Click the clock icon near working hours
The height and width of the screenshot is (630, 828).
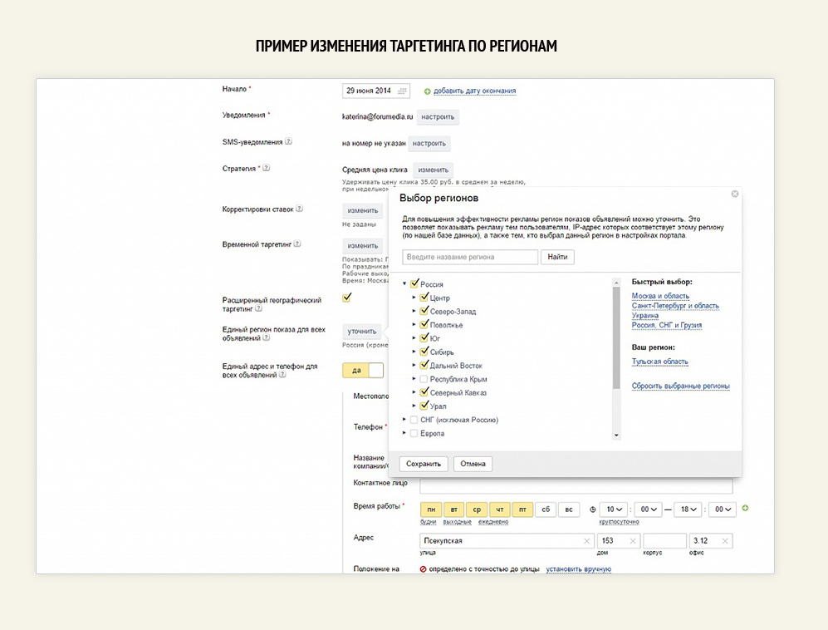click(x=592, y=509)
